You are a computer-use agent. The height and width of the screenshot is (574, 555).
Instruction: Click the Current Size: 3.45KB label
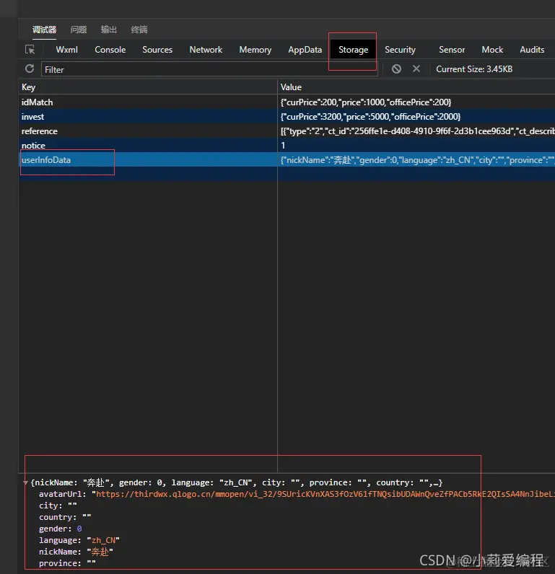pos(474,69)
